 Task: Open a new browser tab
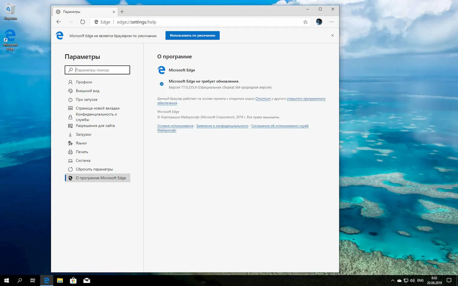122,11
